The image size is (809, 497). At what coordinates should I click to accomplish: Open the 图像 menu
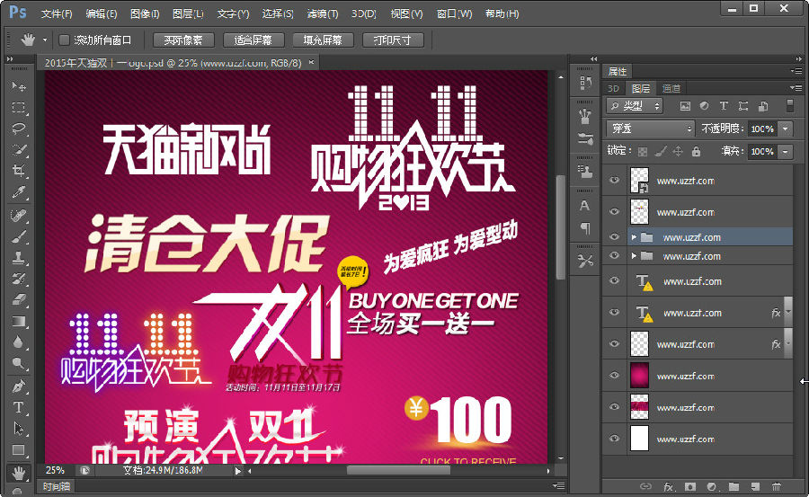tap(145, 14)
